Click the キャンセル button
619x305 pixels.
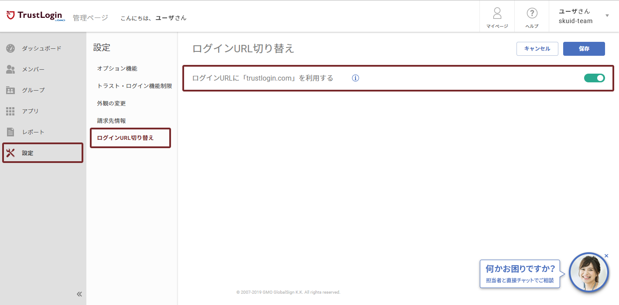[x=537, y=49]
